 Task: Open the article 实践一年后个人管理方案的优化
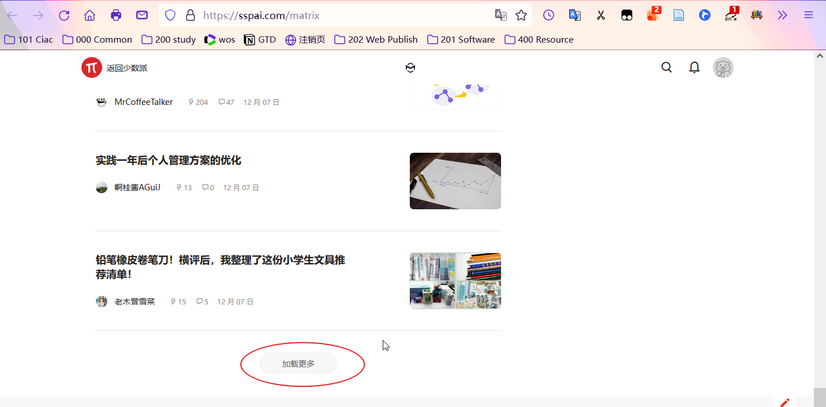click(168, 160)
